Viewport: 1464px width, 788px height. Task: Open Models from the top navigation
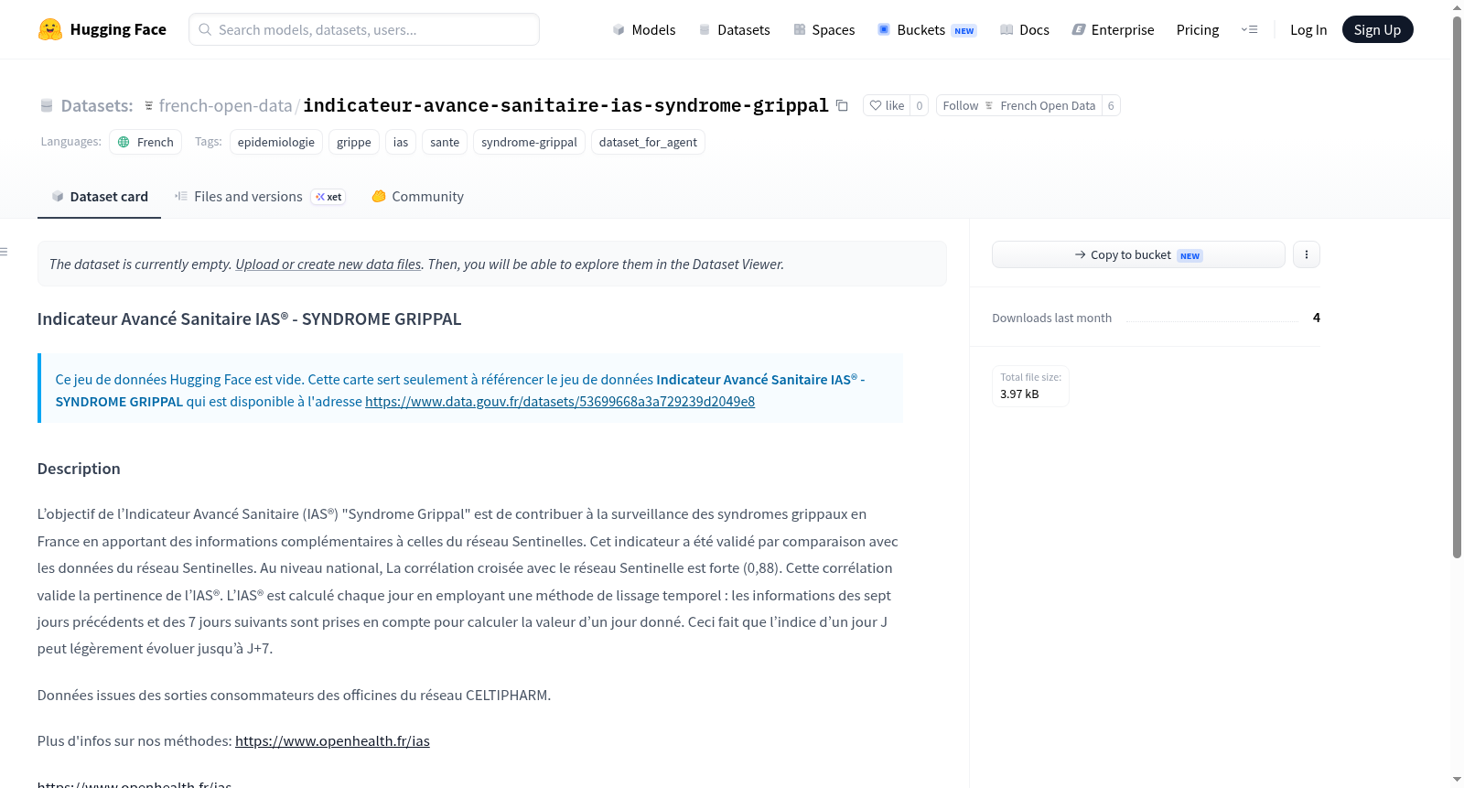pyautogui.click(x=644, y=29)
